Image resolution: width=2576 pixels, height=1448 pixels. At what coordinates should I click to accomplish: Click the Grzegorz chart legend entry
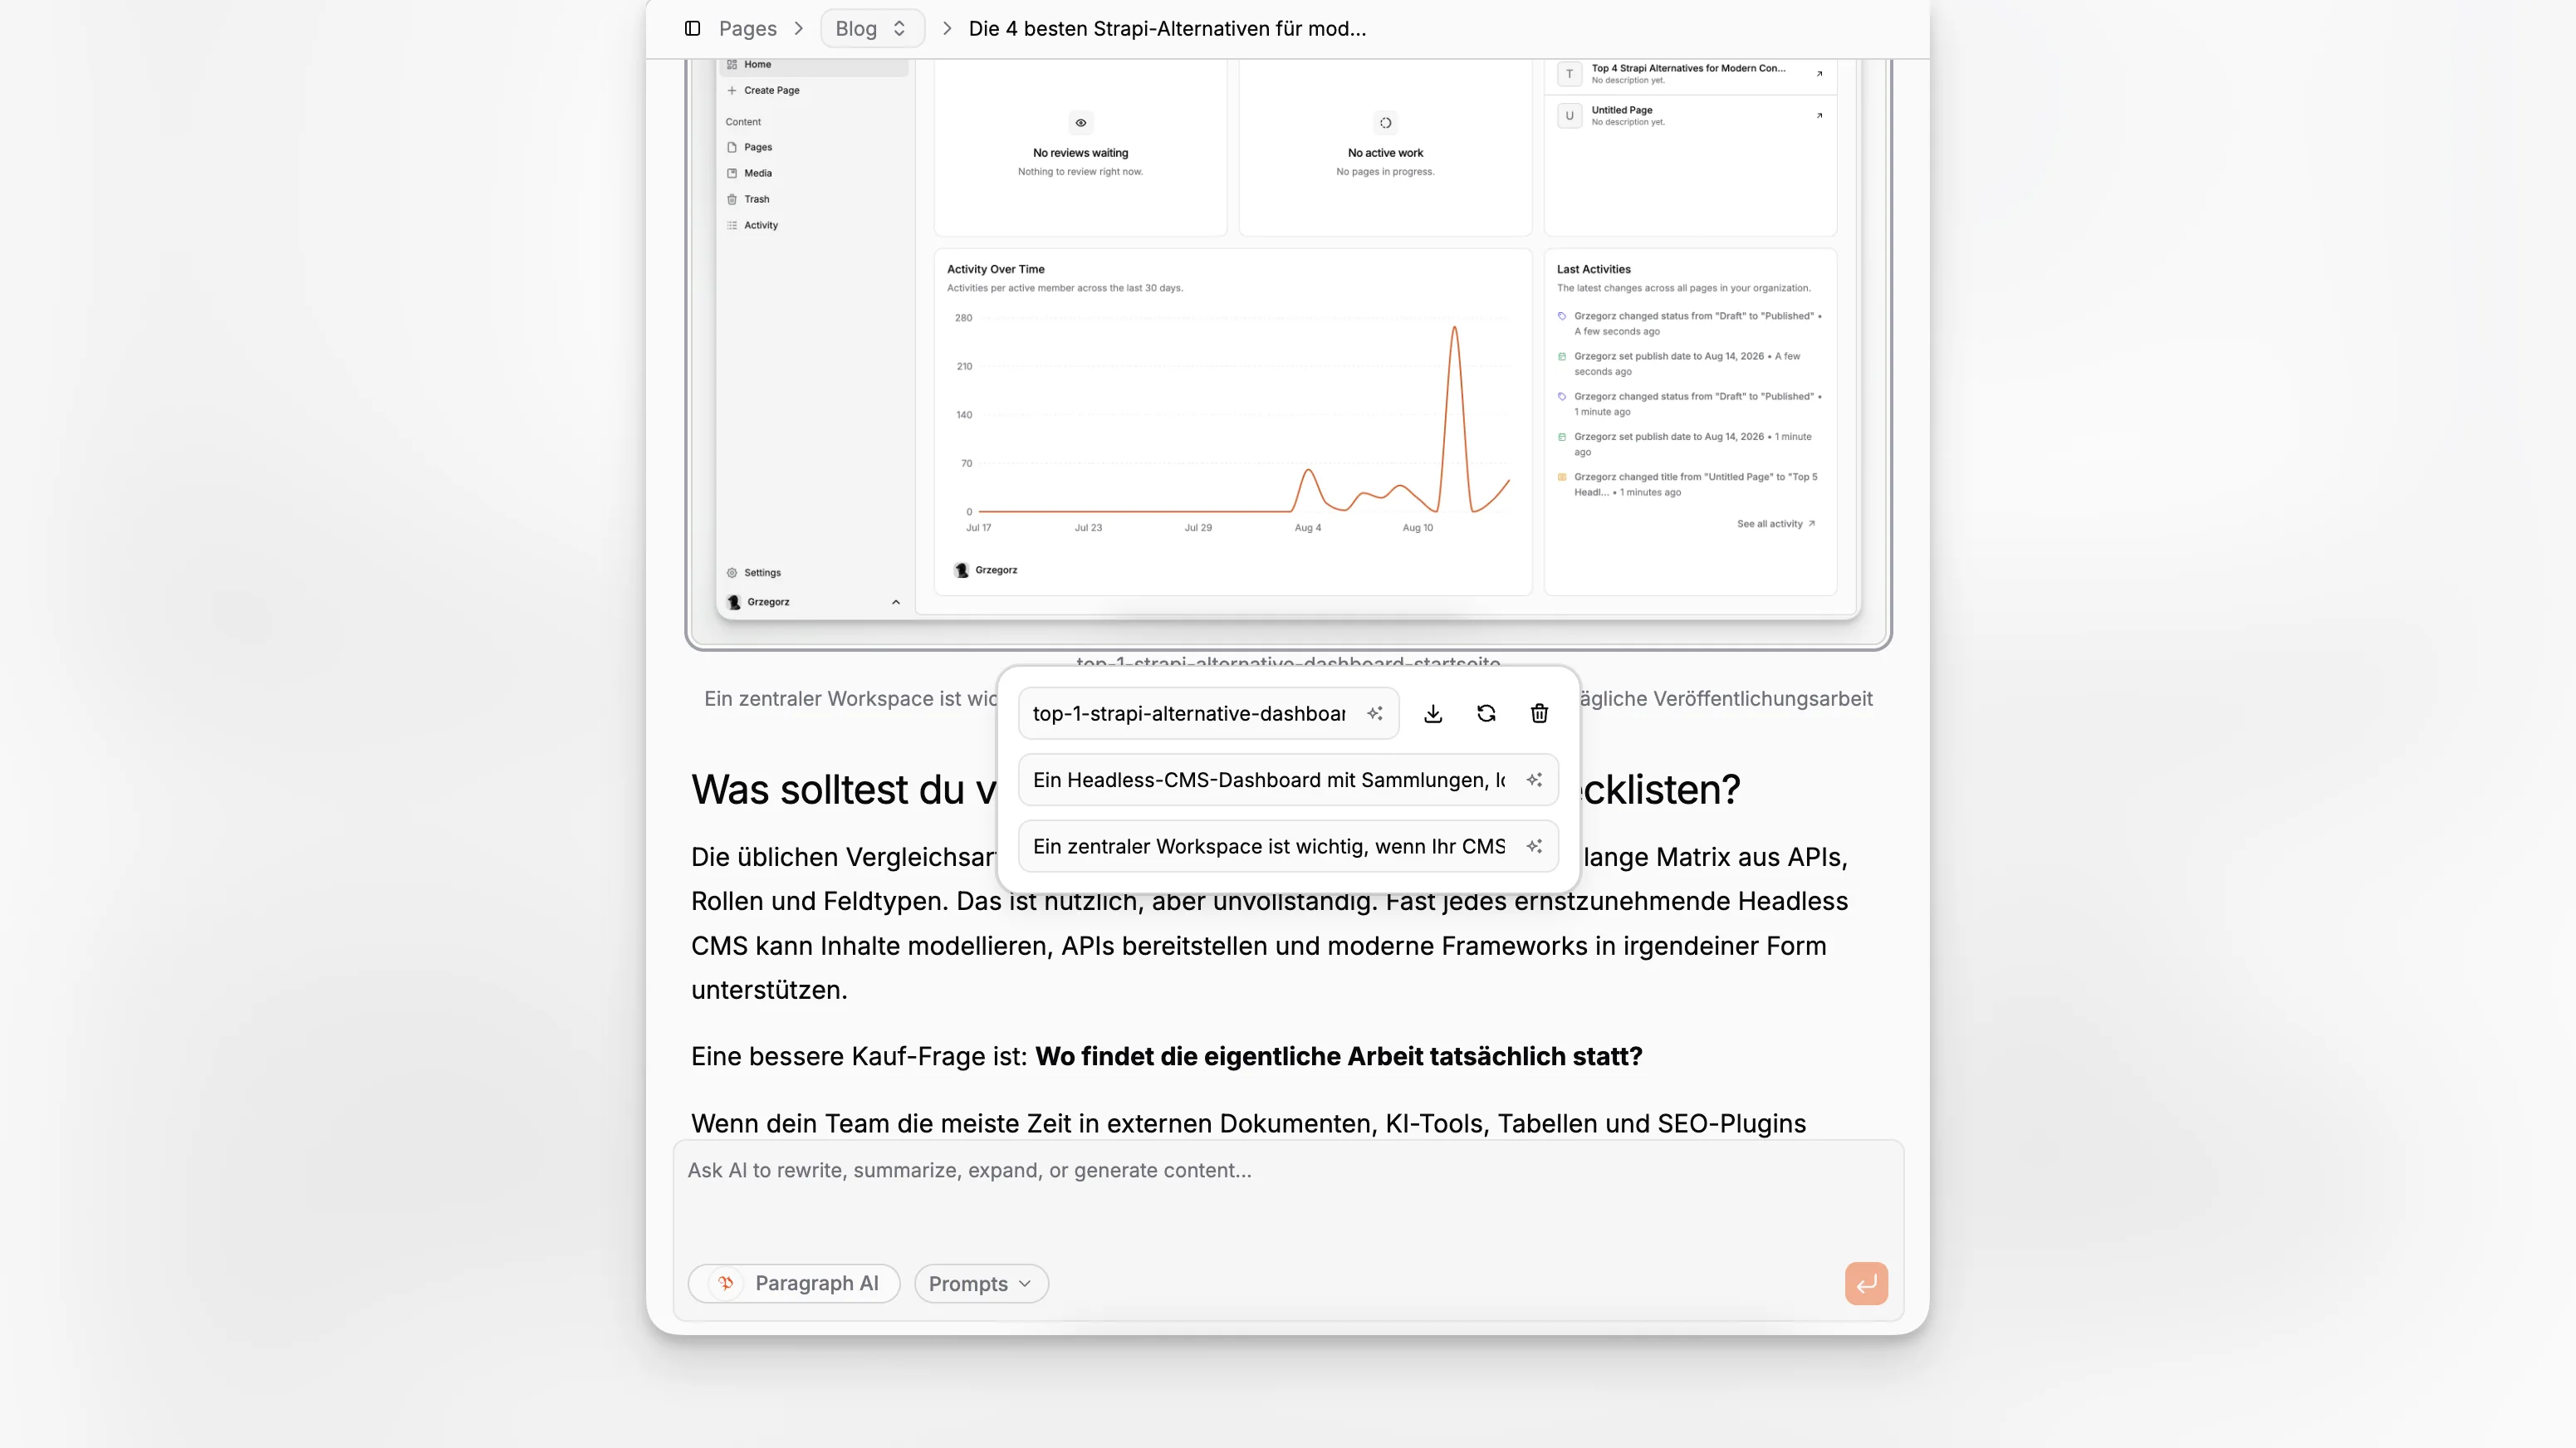click(x=986, y=570)
